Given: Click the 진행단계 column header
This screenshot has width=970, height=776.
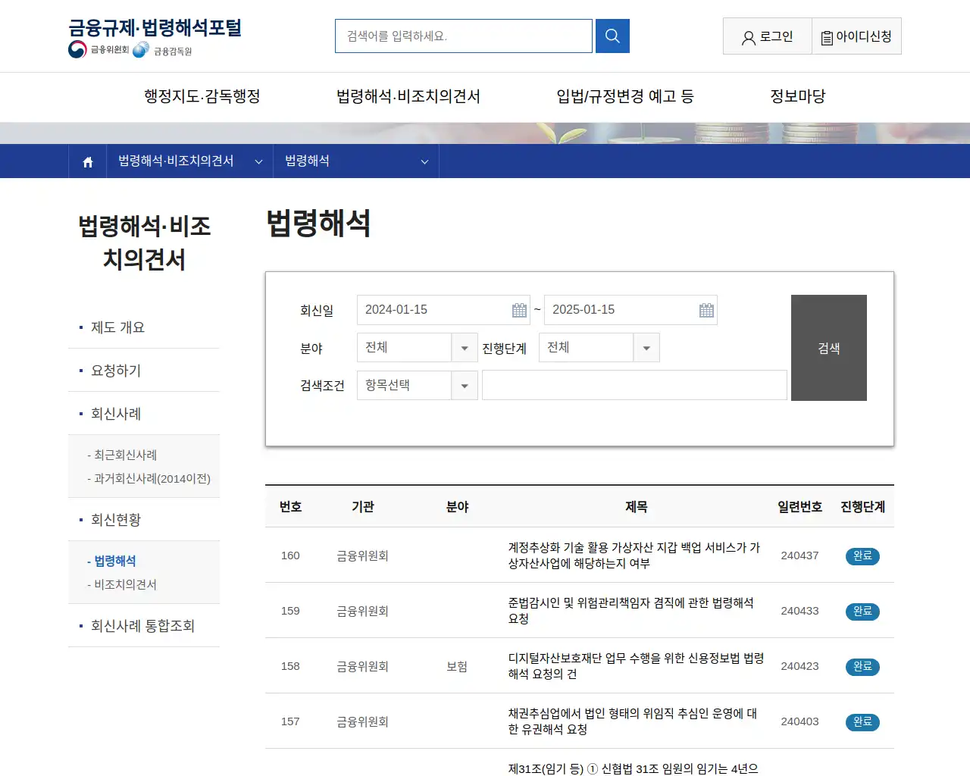Looking at the screenshot, I should pyautogui.click(x=862, y=507).
